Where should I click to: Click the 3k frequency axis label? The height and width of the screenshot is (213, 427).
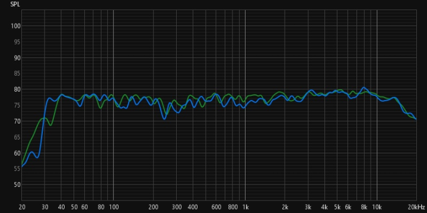[x=308, y=207]
